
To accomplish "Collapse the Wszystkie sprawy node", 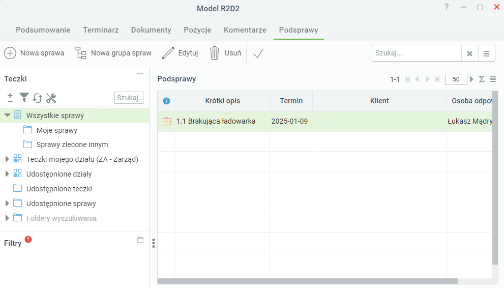I will [x=8, y=115].
